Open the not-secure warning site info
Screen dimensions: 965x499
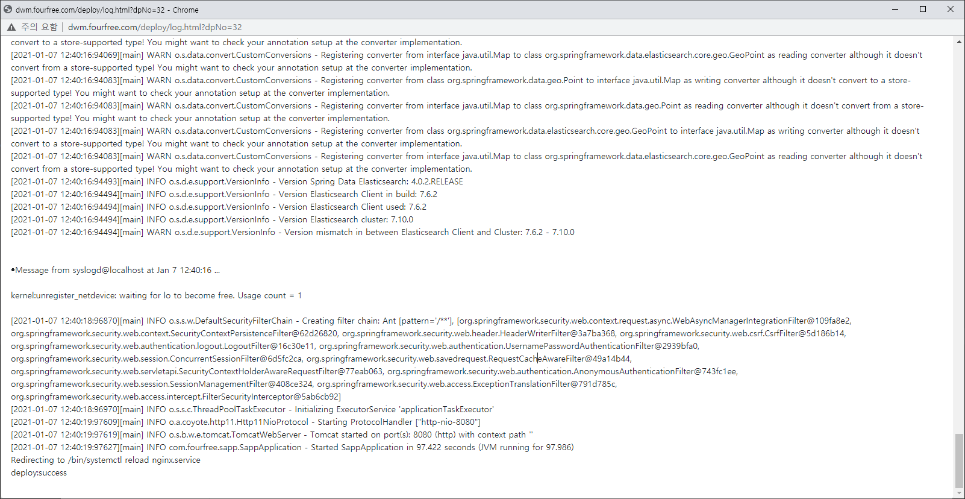[x=33, y=27]
